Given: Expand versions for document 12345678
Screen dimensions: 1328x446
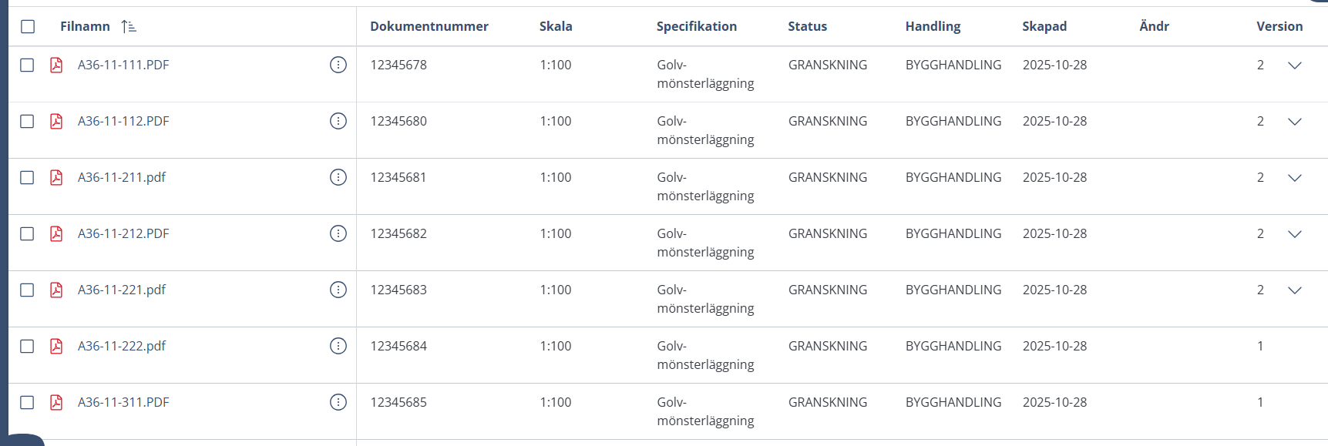Looking at the screenshot, I should pos(1294,65).
